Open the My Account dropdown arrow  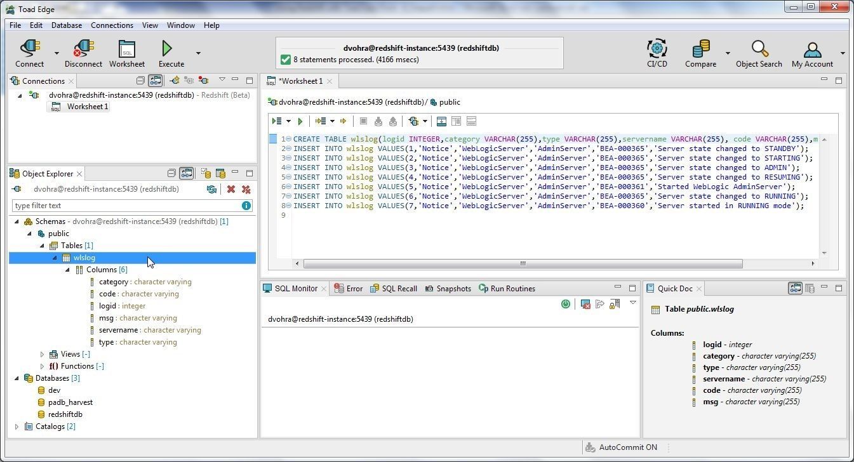click(842, 53)
